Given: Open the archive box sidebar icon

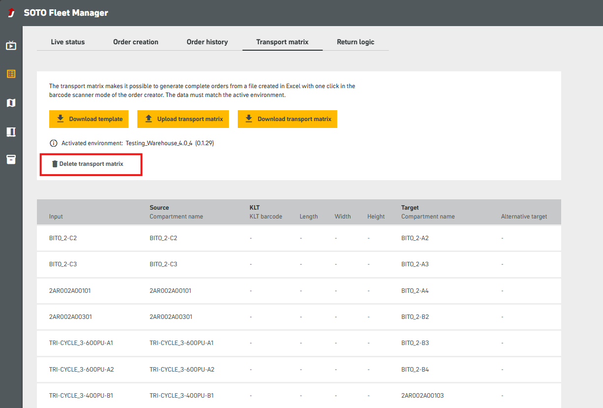Looking at the screenshot, I should (x=11, y=159).
